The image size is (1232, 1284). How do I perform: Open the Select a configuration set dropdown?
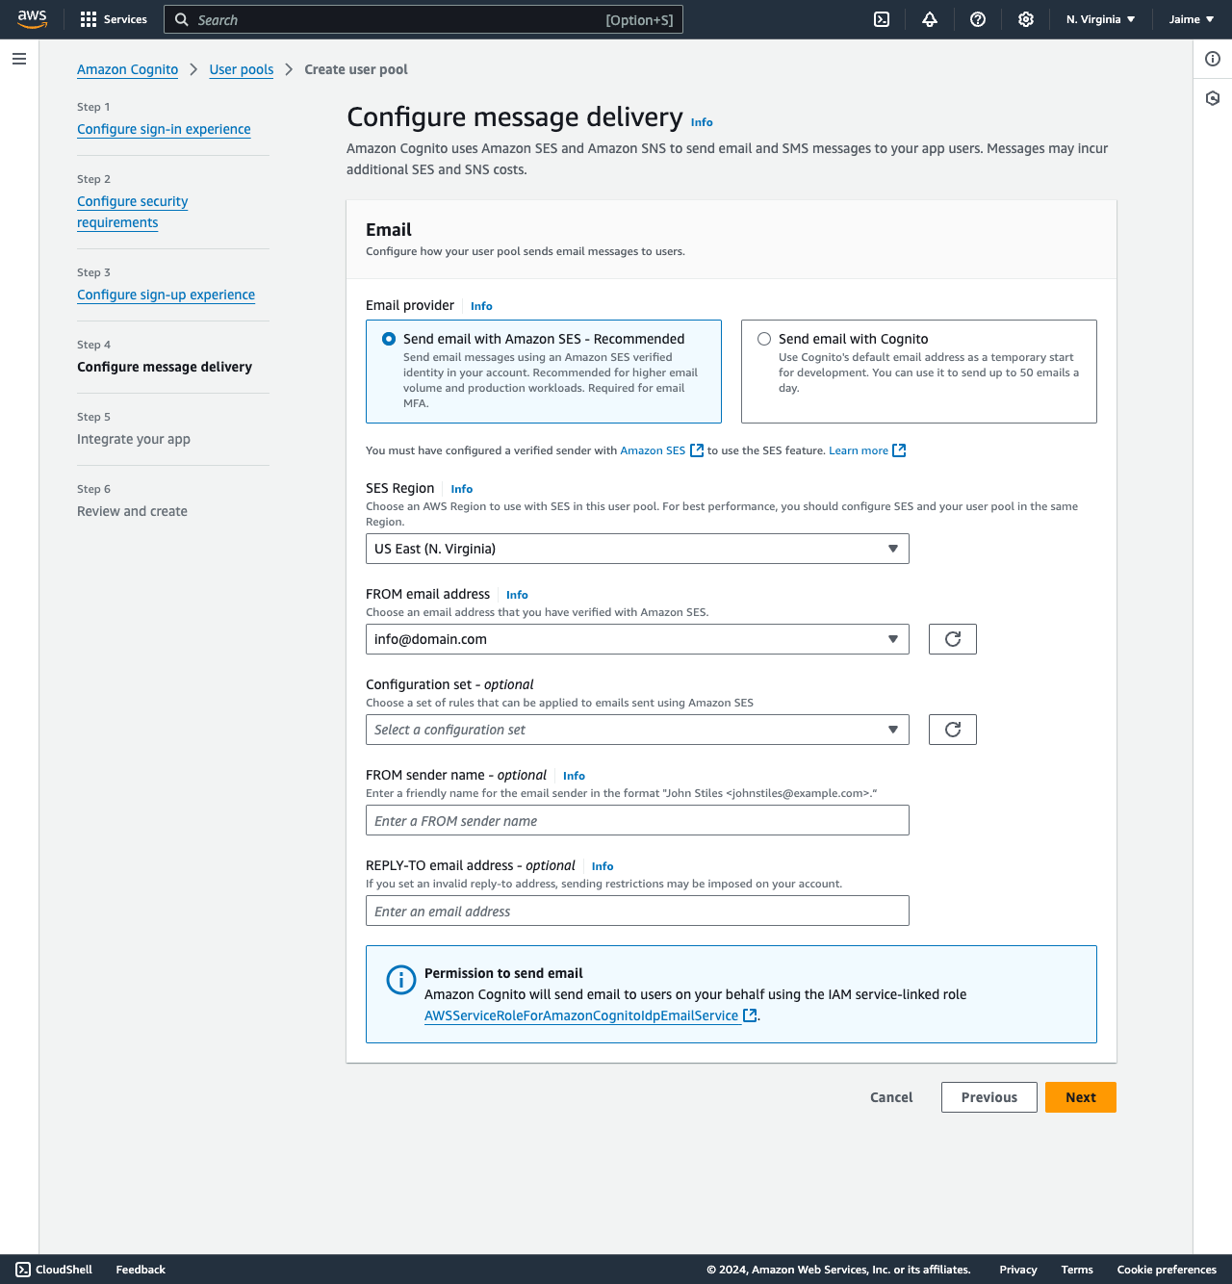(637, 730)
